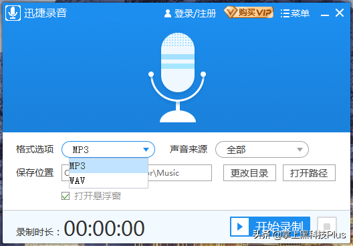The image size is (353, 246).
Task: Click the 购买VIP badge button
Action: pos(249,12)
